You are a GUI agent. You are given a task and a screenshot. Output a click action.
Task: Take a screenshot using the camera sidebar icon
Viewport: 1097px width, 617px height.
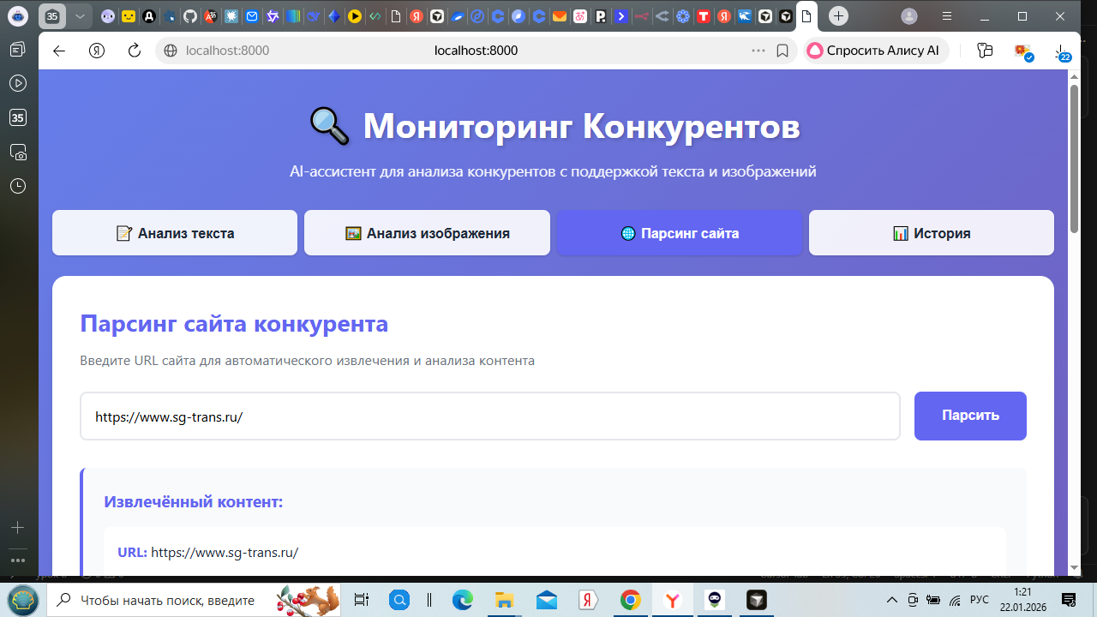pos(19,152)
